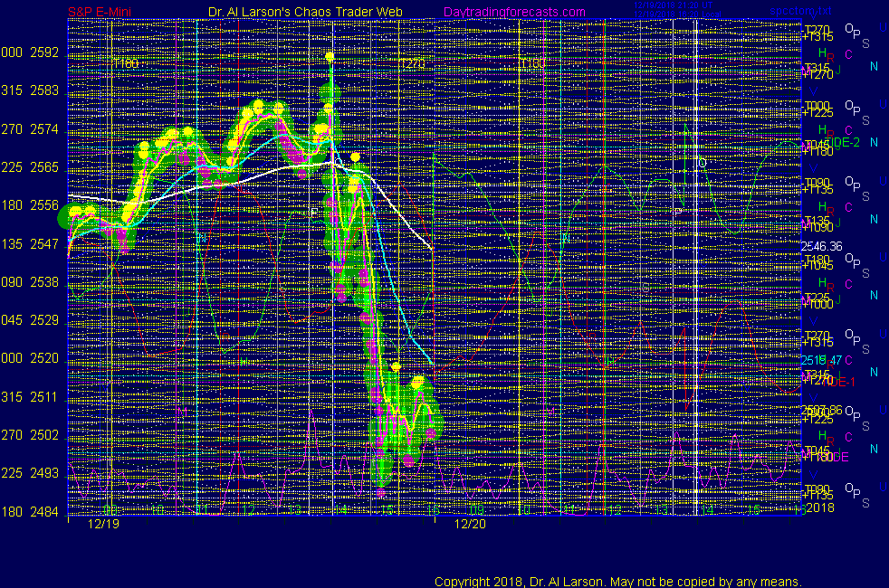The image size is (889, 588).
Task: Click the 2574 price level label
Action: pyautogui.click(x=44, y=129)
